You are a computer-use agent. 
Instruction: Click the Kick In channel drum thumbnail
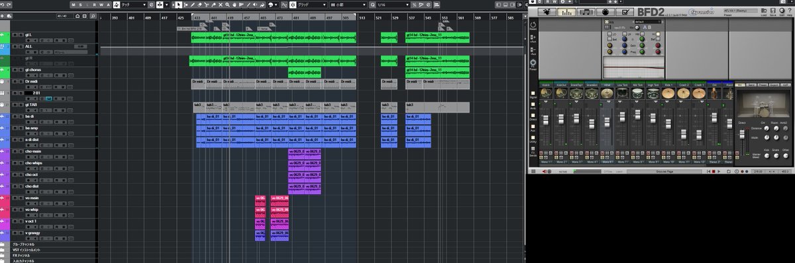point(546,93)
